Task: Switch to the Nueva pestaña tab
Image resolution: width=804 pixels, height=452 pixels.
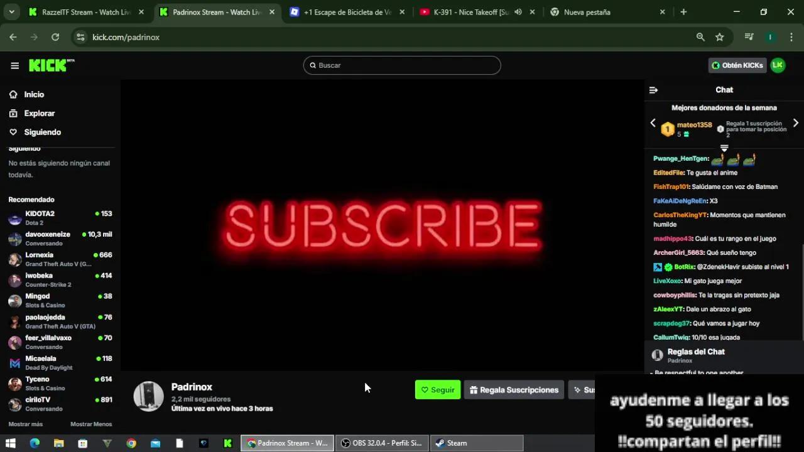Action: click(x=607, y=12)
